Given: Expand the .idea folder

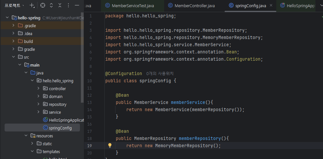Looking at the screenshot, I should coord(13,33).
